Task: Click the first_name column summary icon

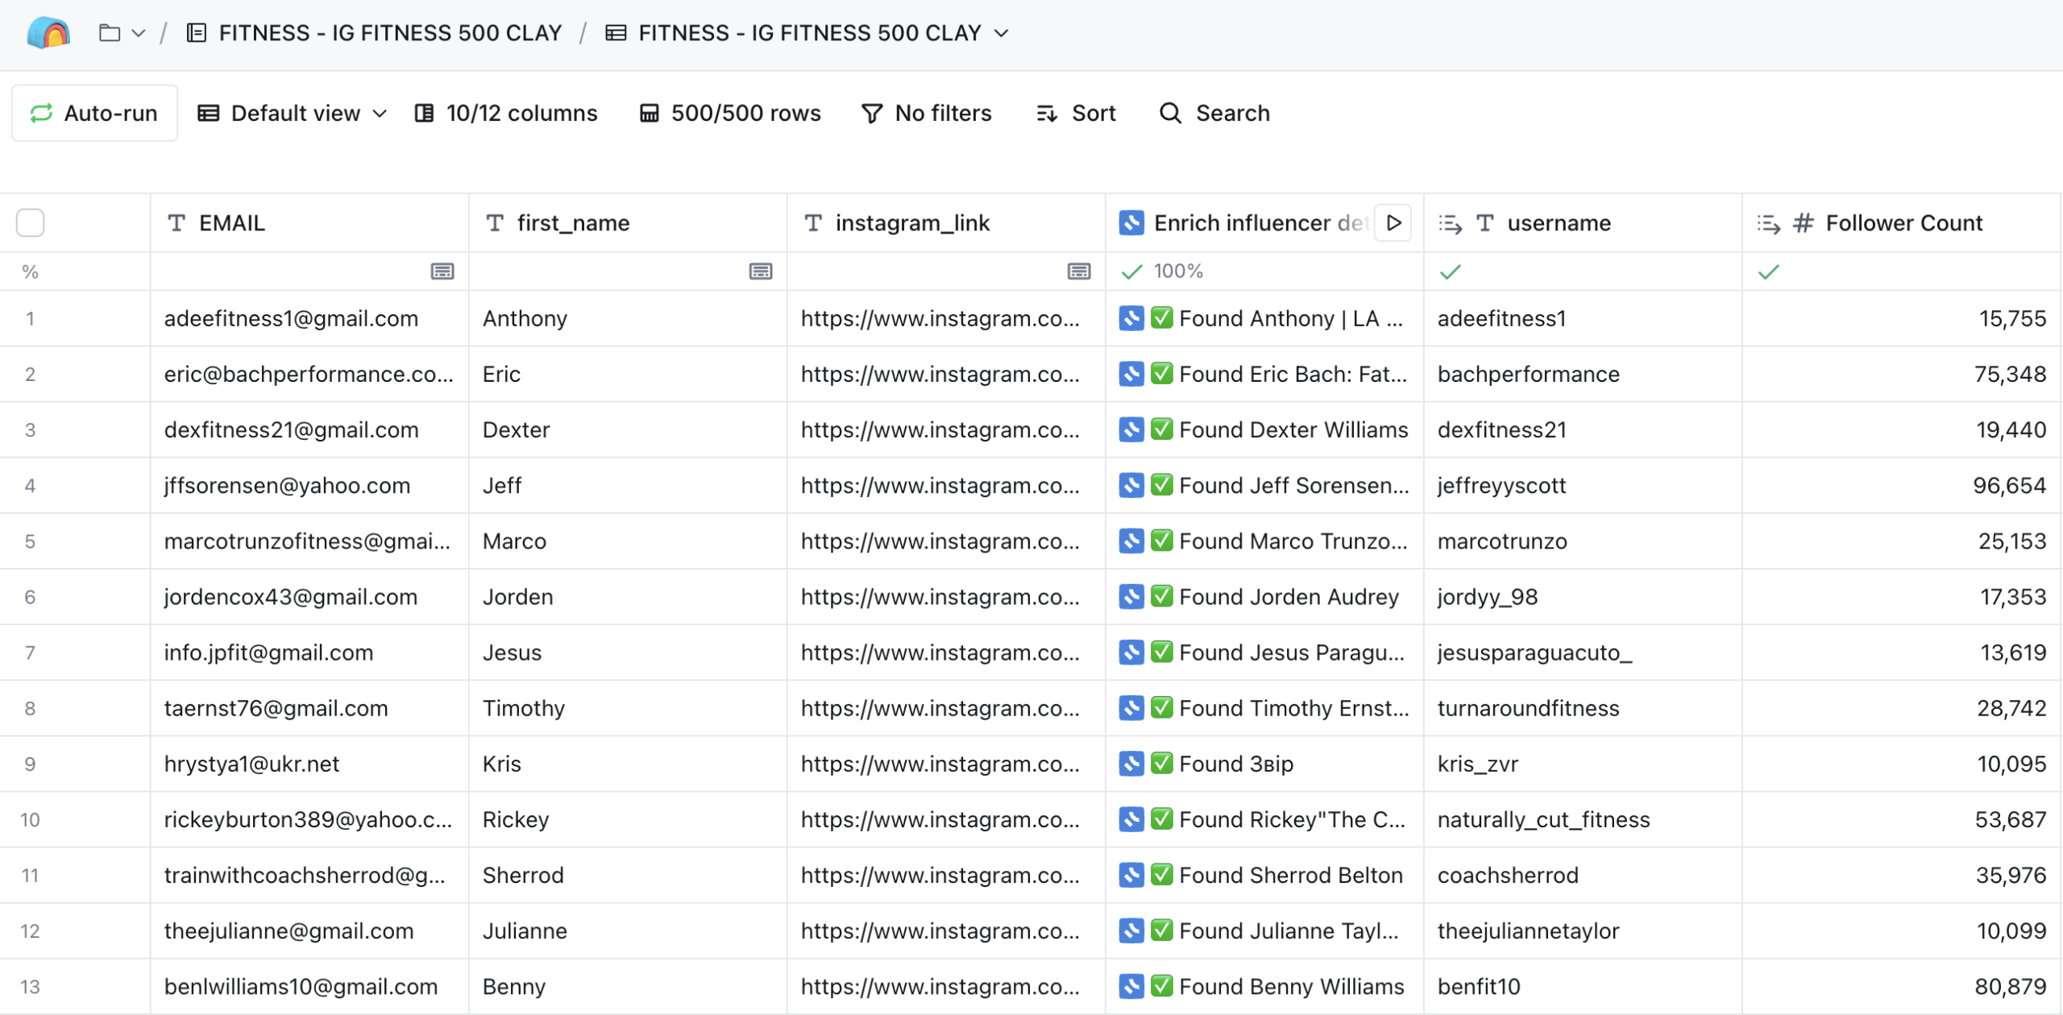Action: [760, 271]
